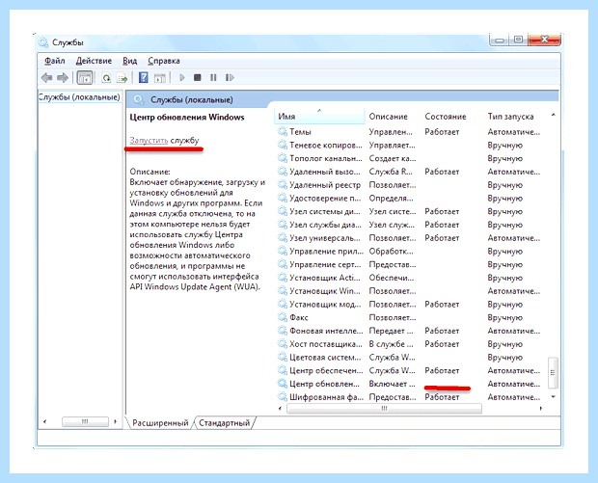Toggle the console tree pane icon
This screenshot has width=598, height=483.
85,78
